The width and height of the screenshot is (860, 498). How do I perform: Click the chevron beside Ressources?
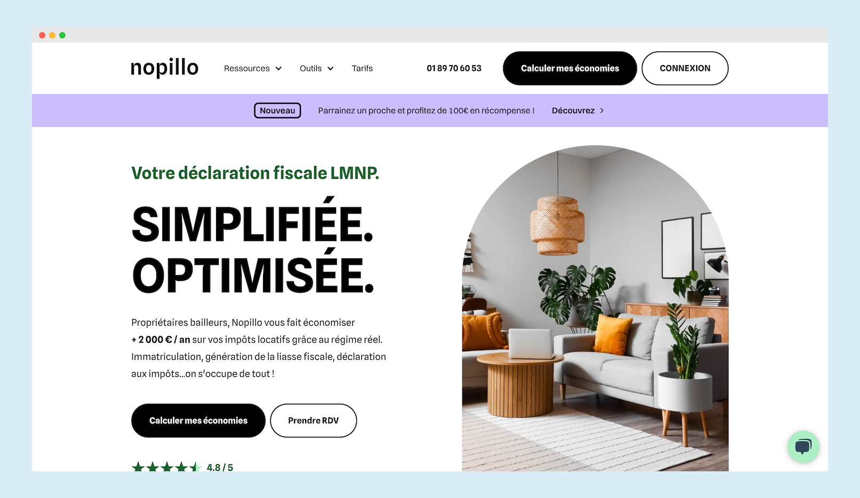pyautogui.click(x=278, y=68)
